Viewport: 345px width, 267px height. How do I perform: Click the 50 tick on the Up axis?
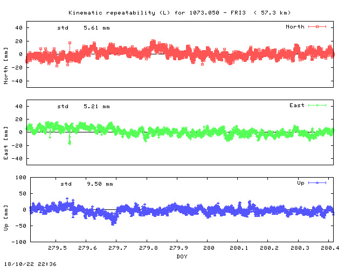point(23,194)
